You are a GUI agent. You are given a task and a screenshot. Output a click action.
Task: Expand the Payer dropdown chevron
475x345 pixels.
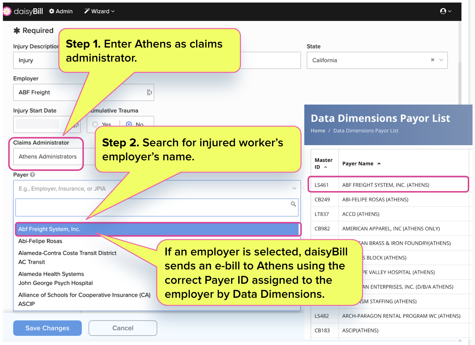[x=294, y=188]
